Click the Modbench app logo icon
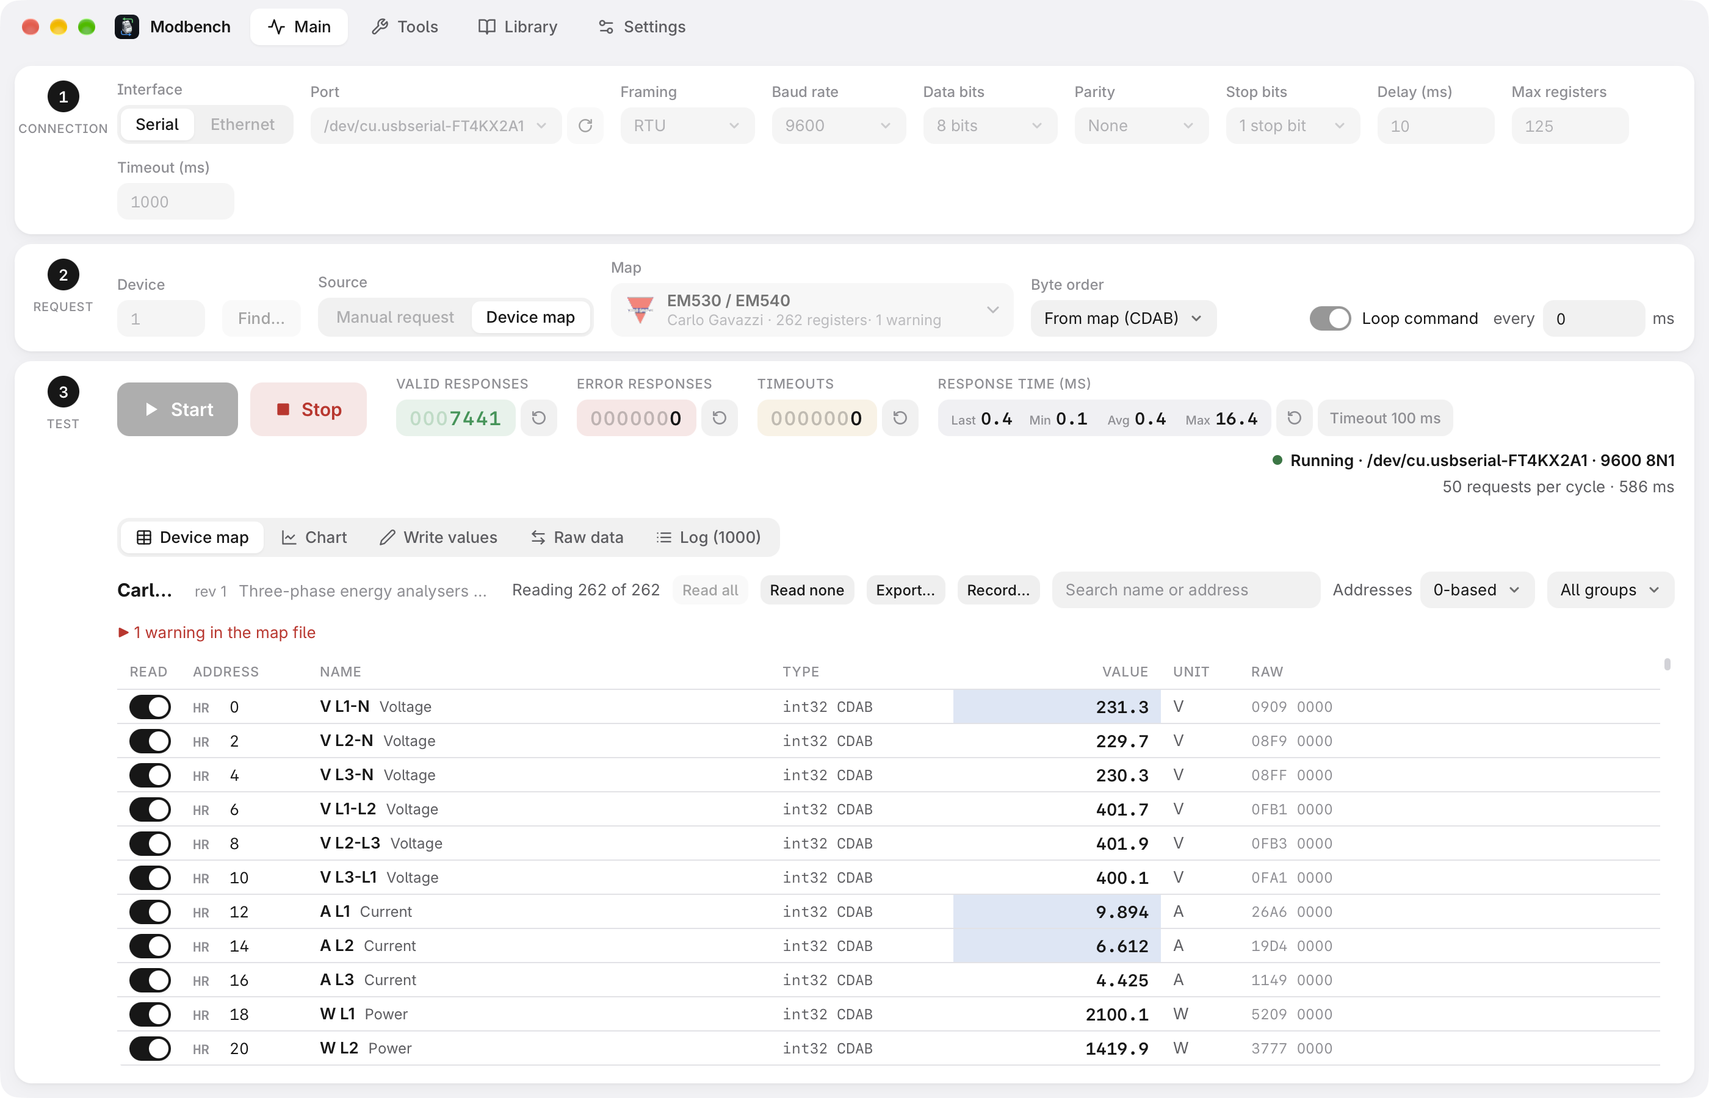The width and height of the screenshot is (1709, 1098). (x=127, y=27)
